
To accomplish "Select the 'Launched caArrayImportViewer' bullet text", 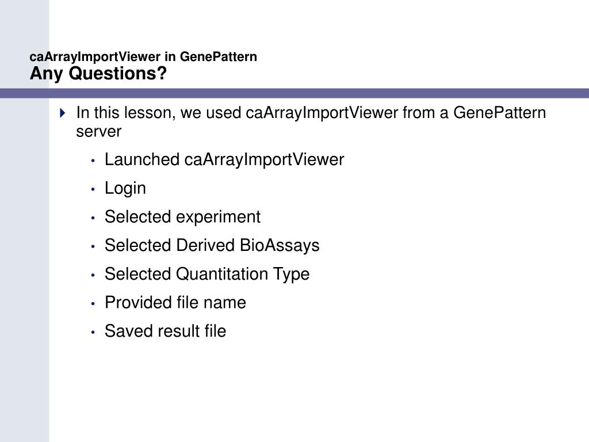I will tap(224, 160).
